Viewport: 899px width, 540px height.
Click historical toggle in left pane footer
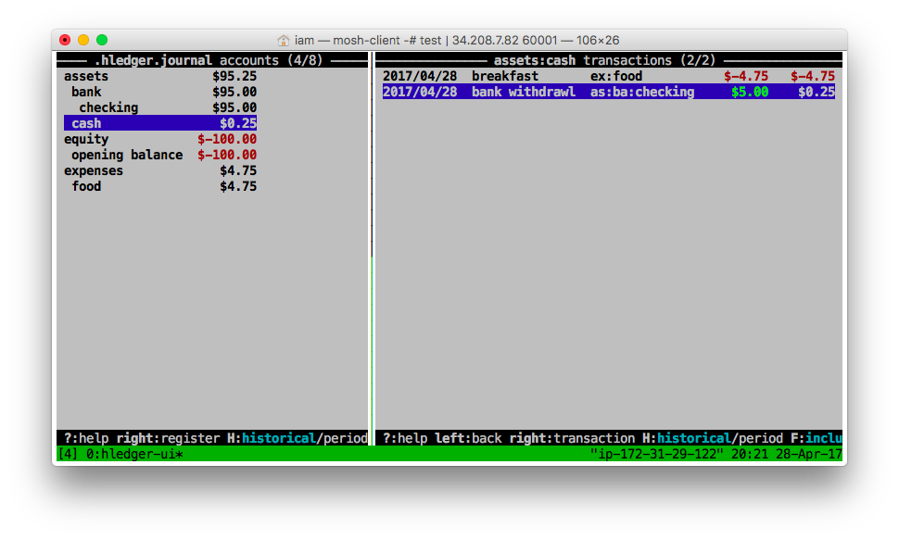(x=279, y=438)
